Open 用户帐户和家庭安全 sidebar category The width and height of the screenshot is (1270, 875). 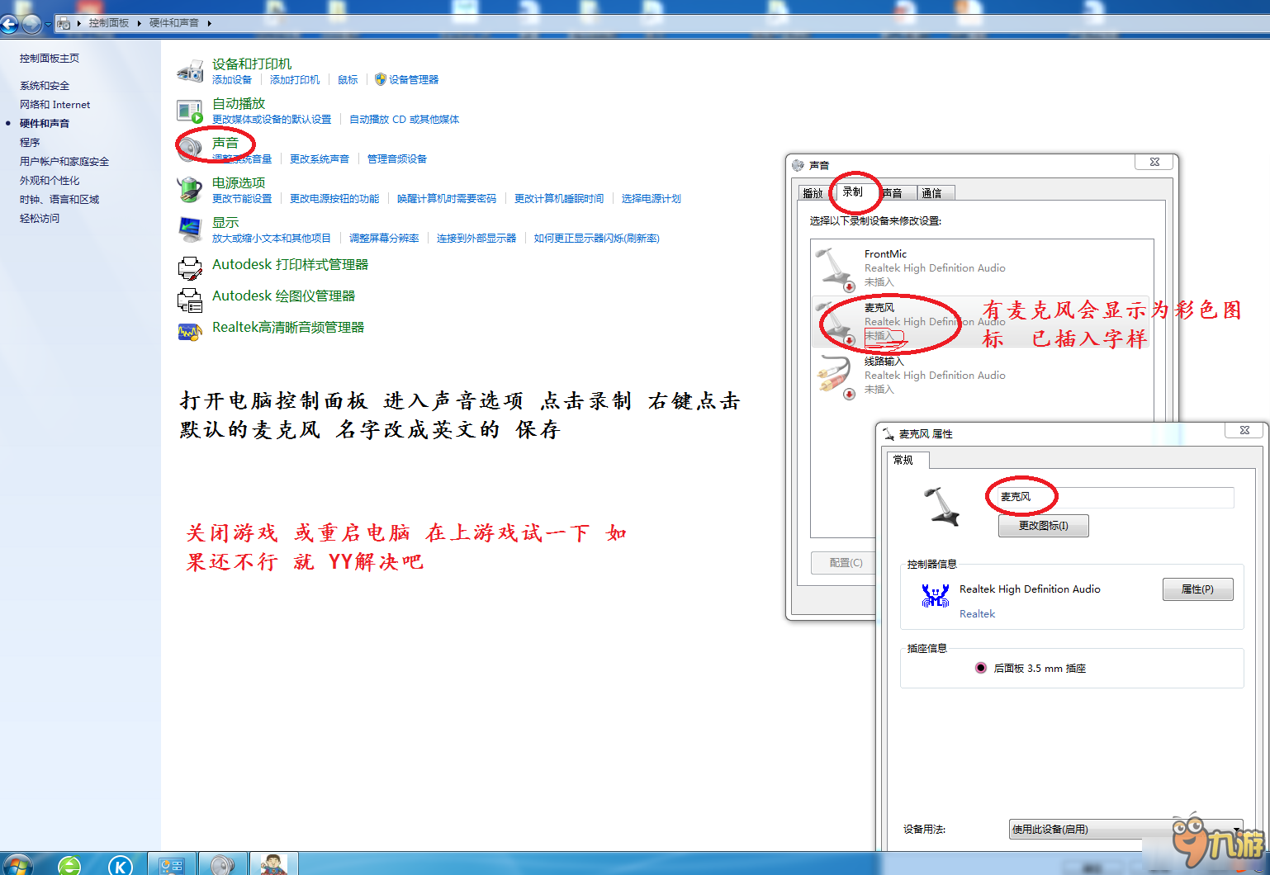(x=64, y=162)
